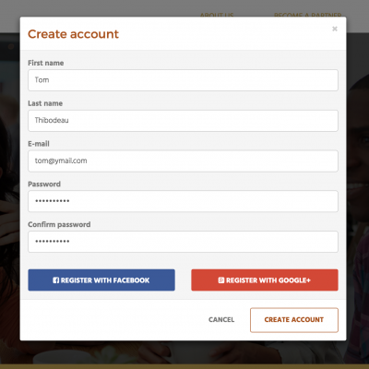
Task: Click the E-mail label text
Action: [x=39, y=144]
